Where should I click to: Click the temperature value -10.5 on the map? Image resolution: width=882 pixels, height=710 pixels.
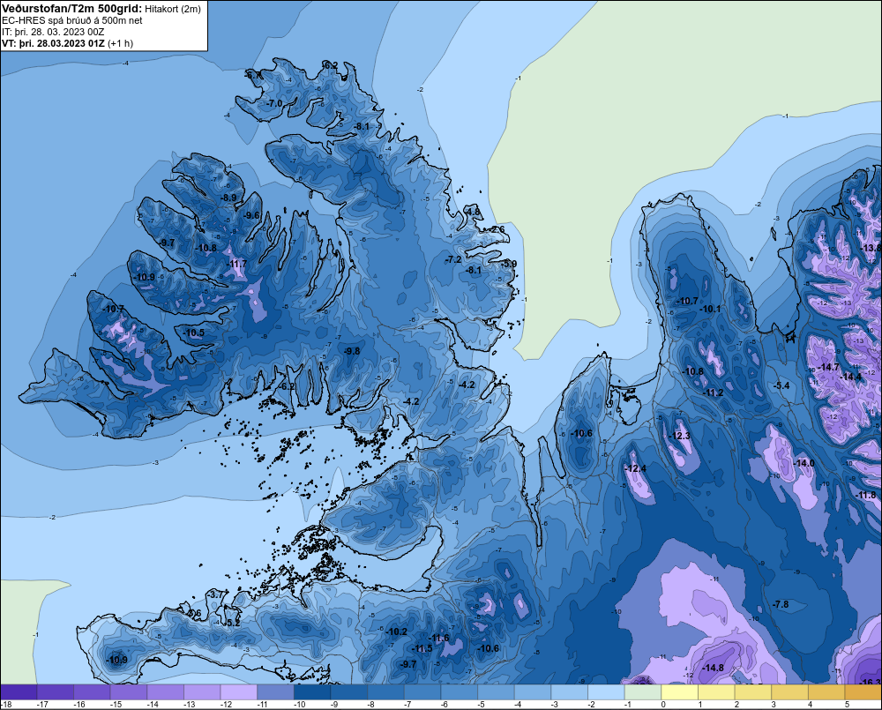point(193,333)
